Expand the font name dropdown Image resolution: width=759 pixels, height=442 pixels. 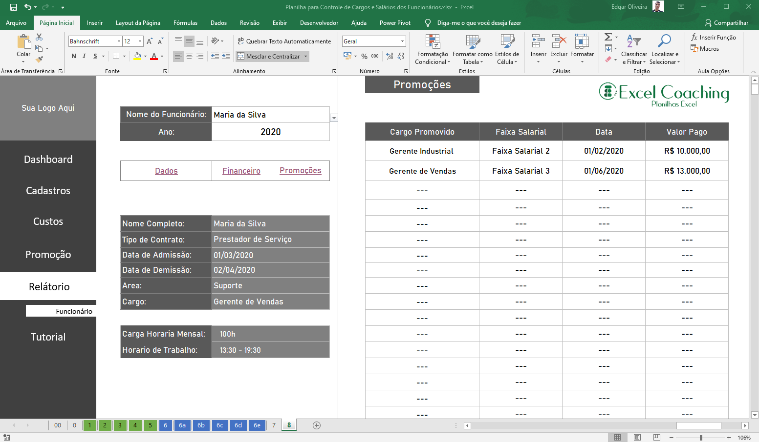(119, 41)
